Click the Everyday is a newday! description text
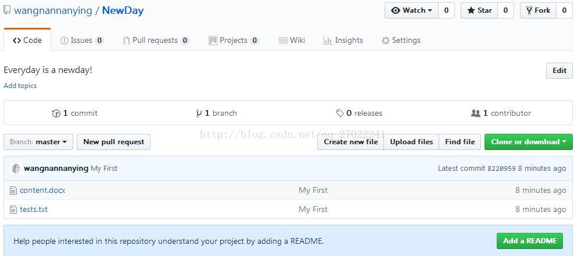Viewport: 574px width, 256px height. coord(48,70)
